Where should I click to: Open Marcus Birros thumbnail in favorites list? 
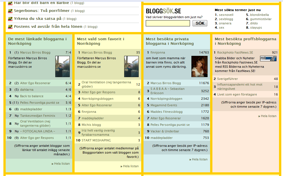(131, 66)
